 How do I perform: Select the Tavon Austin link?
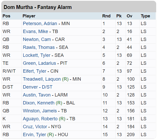(x=37, y=95)
